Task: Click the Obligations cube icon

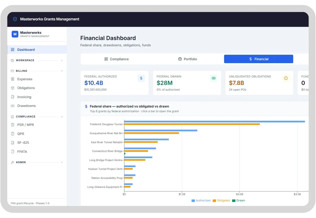Action: coord(12,88)
